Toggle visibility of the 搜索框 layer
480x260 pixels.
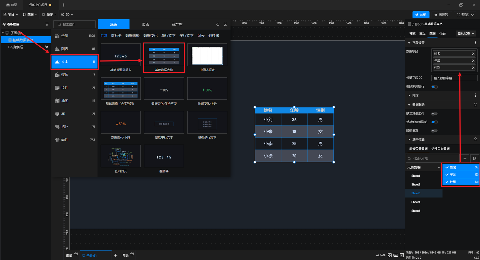click(x=46, y=47)
